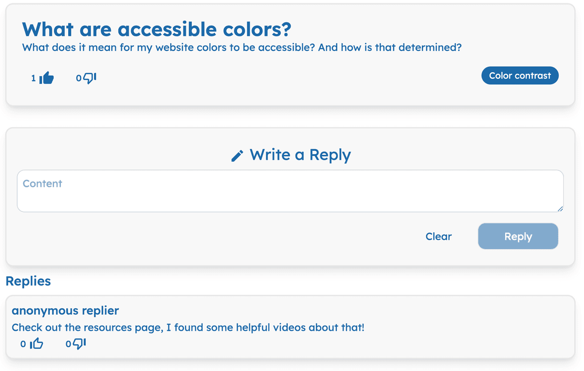The height and width of the screenshot is (371, 584).
Task: Upvote the accessible colors question
Action: (x=47, y=78)
